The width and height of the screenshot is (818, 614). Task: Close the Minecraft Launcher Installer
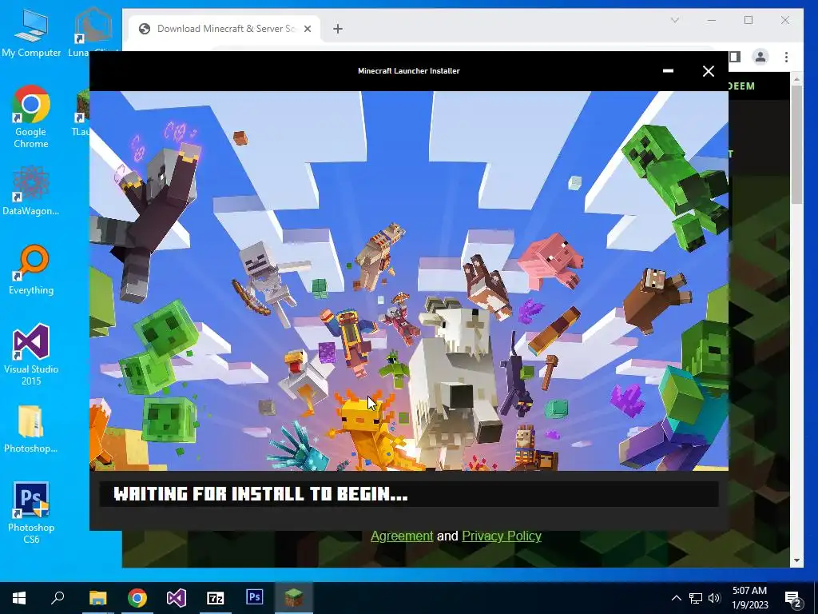coord(708,71)
